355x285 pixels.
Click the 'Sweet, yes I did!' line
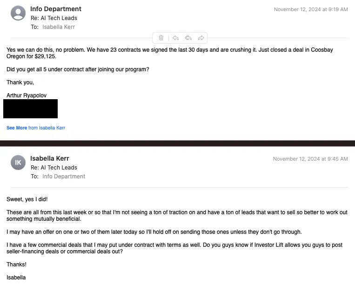27,199
